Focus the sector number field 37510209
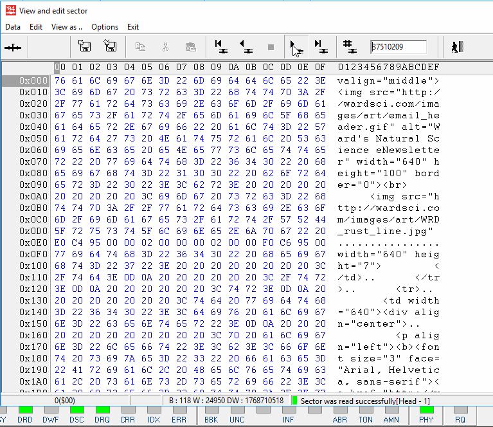The width and height of the screenshot is (493, 427). point(399,47)
